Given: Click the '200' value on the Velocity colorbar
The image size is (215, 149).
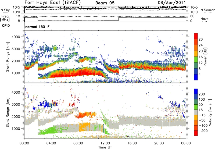Looking at the screenshot, I should click(x=202, y=94).
